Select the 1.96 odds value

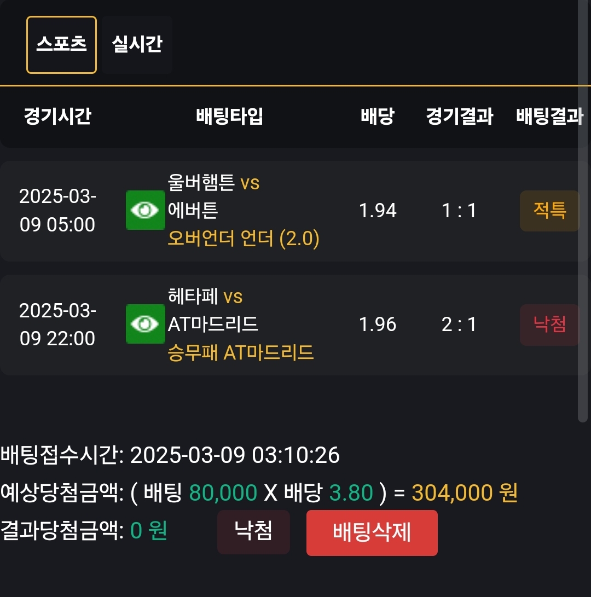pos(377,324)
